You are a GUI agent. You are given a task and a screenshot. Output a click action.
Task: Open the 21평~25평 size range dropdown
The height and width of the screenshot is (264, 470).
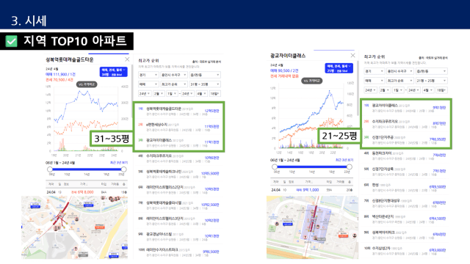431,81
